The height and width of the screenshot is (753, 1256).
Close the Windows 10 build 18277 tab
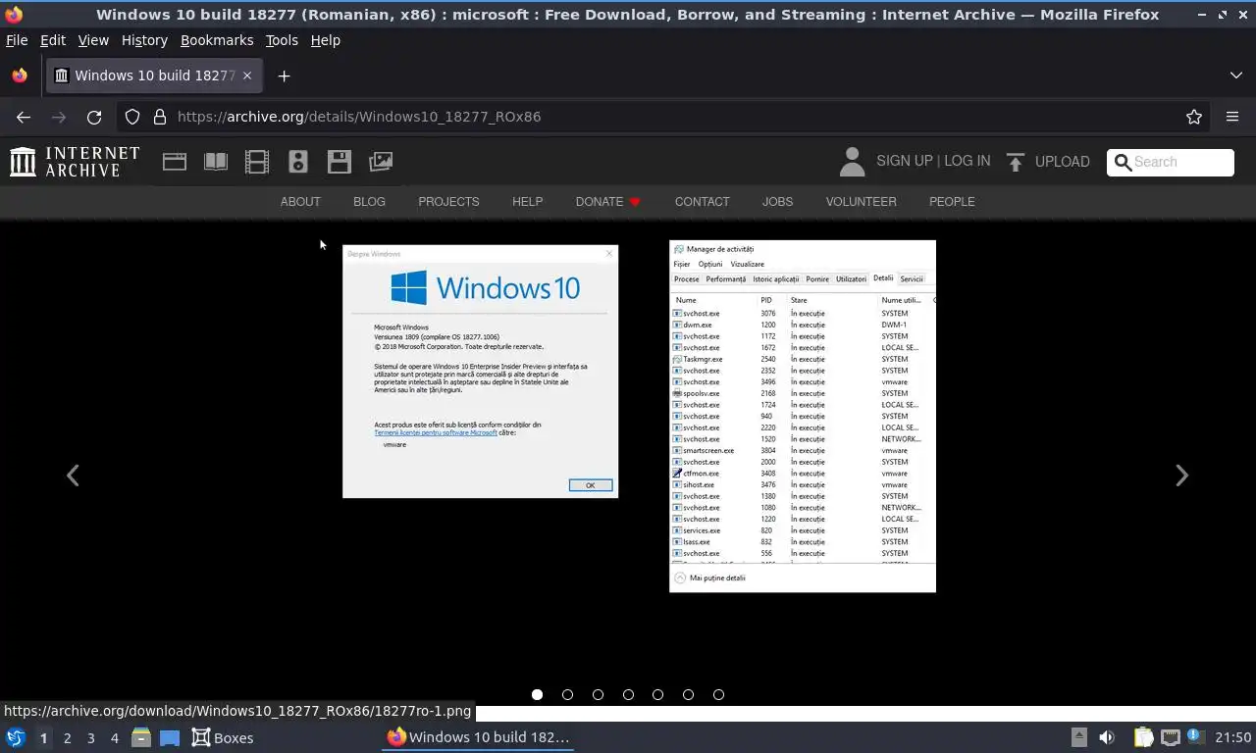[x=247, y=75]
